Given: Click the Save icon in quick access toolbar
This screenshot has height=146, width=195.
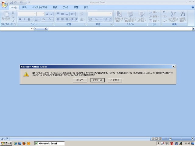Looking at the screenshot, I should pos(11,2).
